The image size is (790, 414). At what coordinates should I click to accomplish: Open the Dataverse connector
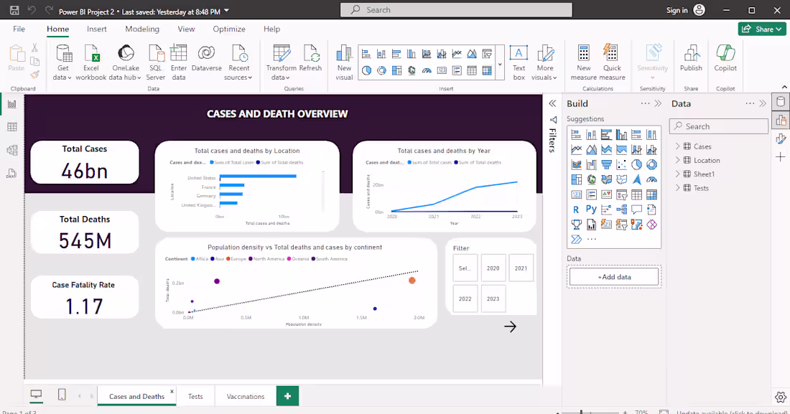pyautogui.click(x=207, y=58)
